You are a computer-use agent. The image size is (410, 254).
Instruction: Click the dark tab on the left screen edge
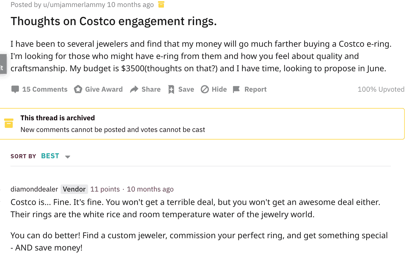pyautogui.click(x=2, y=64)
